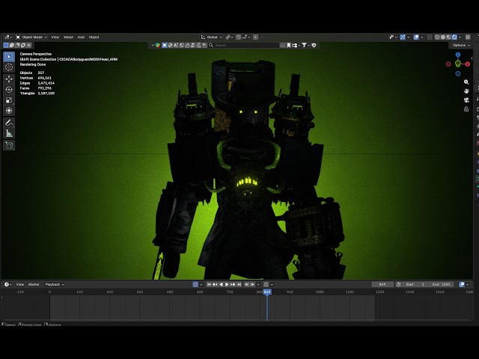Click the asset browser color wheel icon
Screen dimensions: 479x359
click(158, 45)
